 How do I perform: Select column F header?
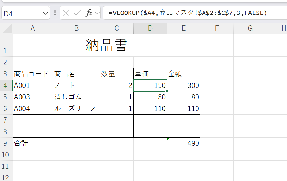point(217,28)
